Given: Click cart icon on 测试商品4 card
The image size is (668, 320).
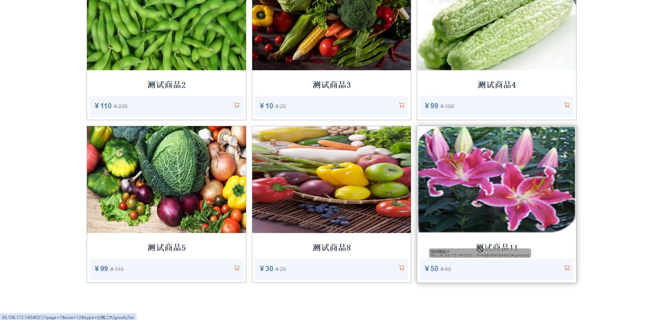Looking at the screenshot, I should tap(567, 105).
